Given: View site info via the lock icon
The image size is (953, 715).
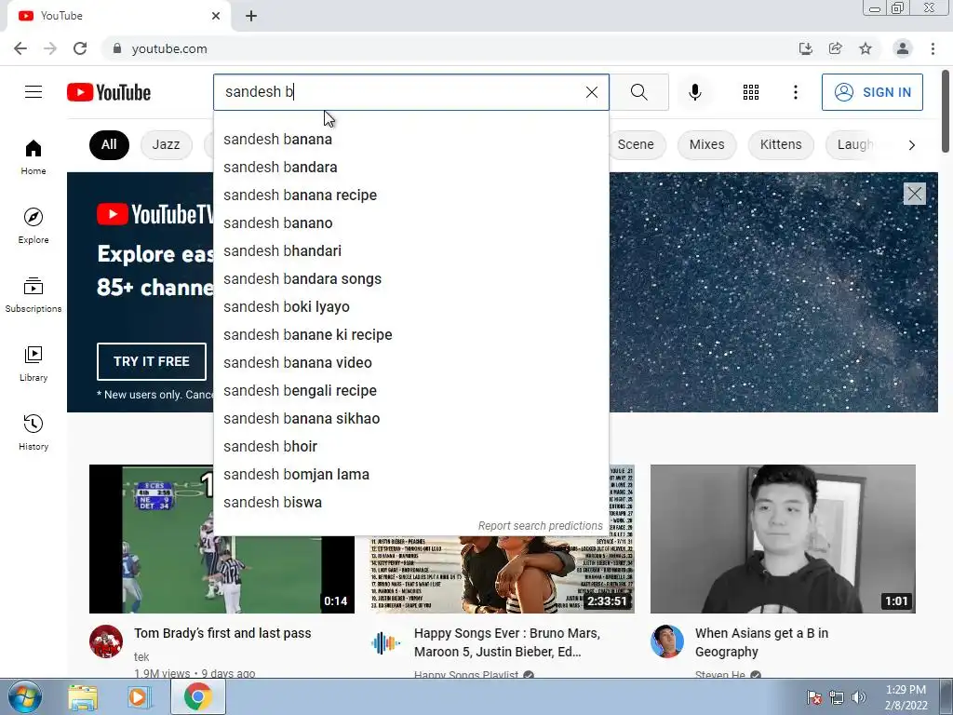Looking at the screenshot, I should (117, 48).
